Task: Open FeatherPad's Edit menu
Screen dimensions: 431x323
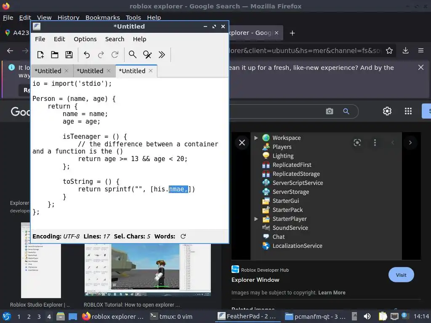Action: coord(59,39)
